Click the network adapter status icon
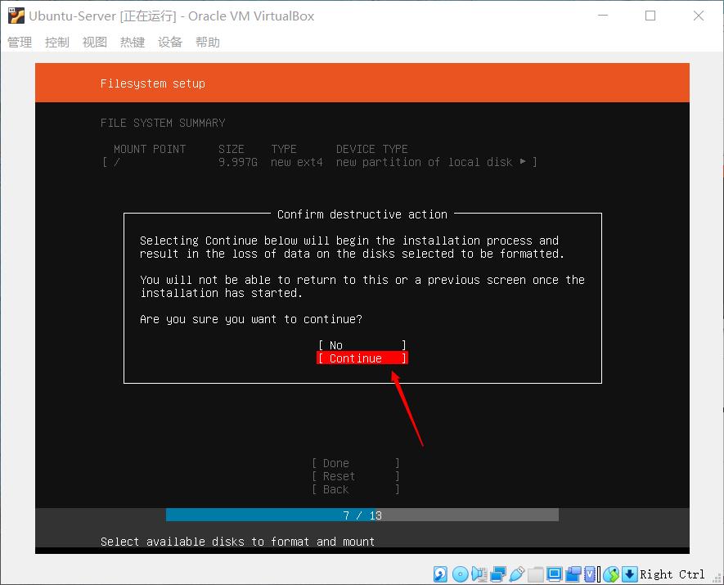The width and height of the screenshot is (724, 585). (x=496, y=574)
